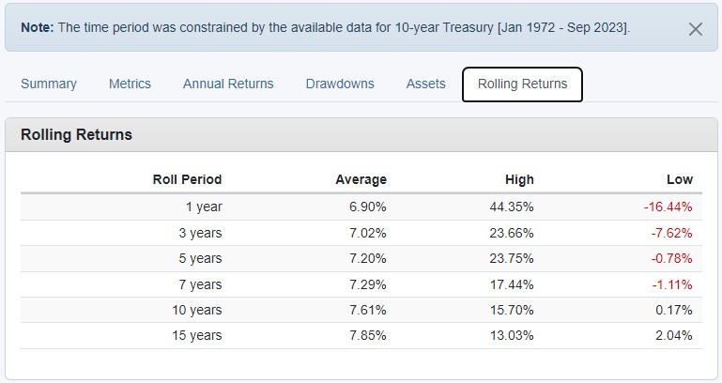Select the Assets tab
Screen dimensions: 722x383
(x=426, y=84)
